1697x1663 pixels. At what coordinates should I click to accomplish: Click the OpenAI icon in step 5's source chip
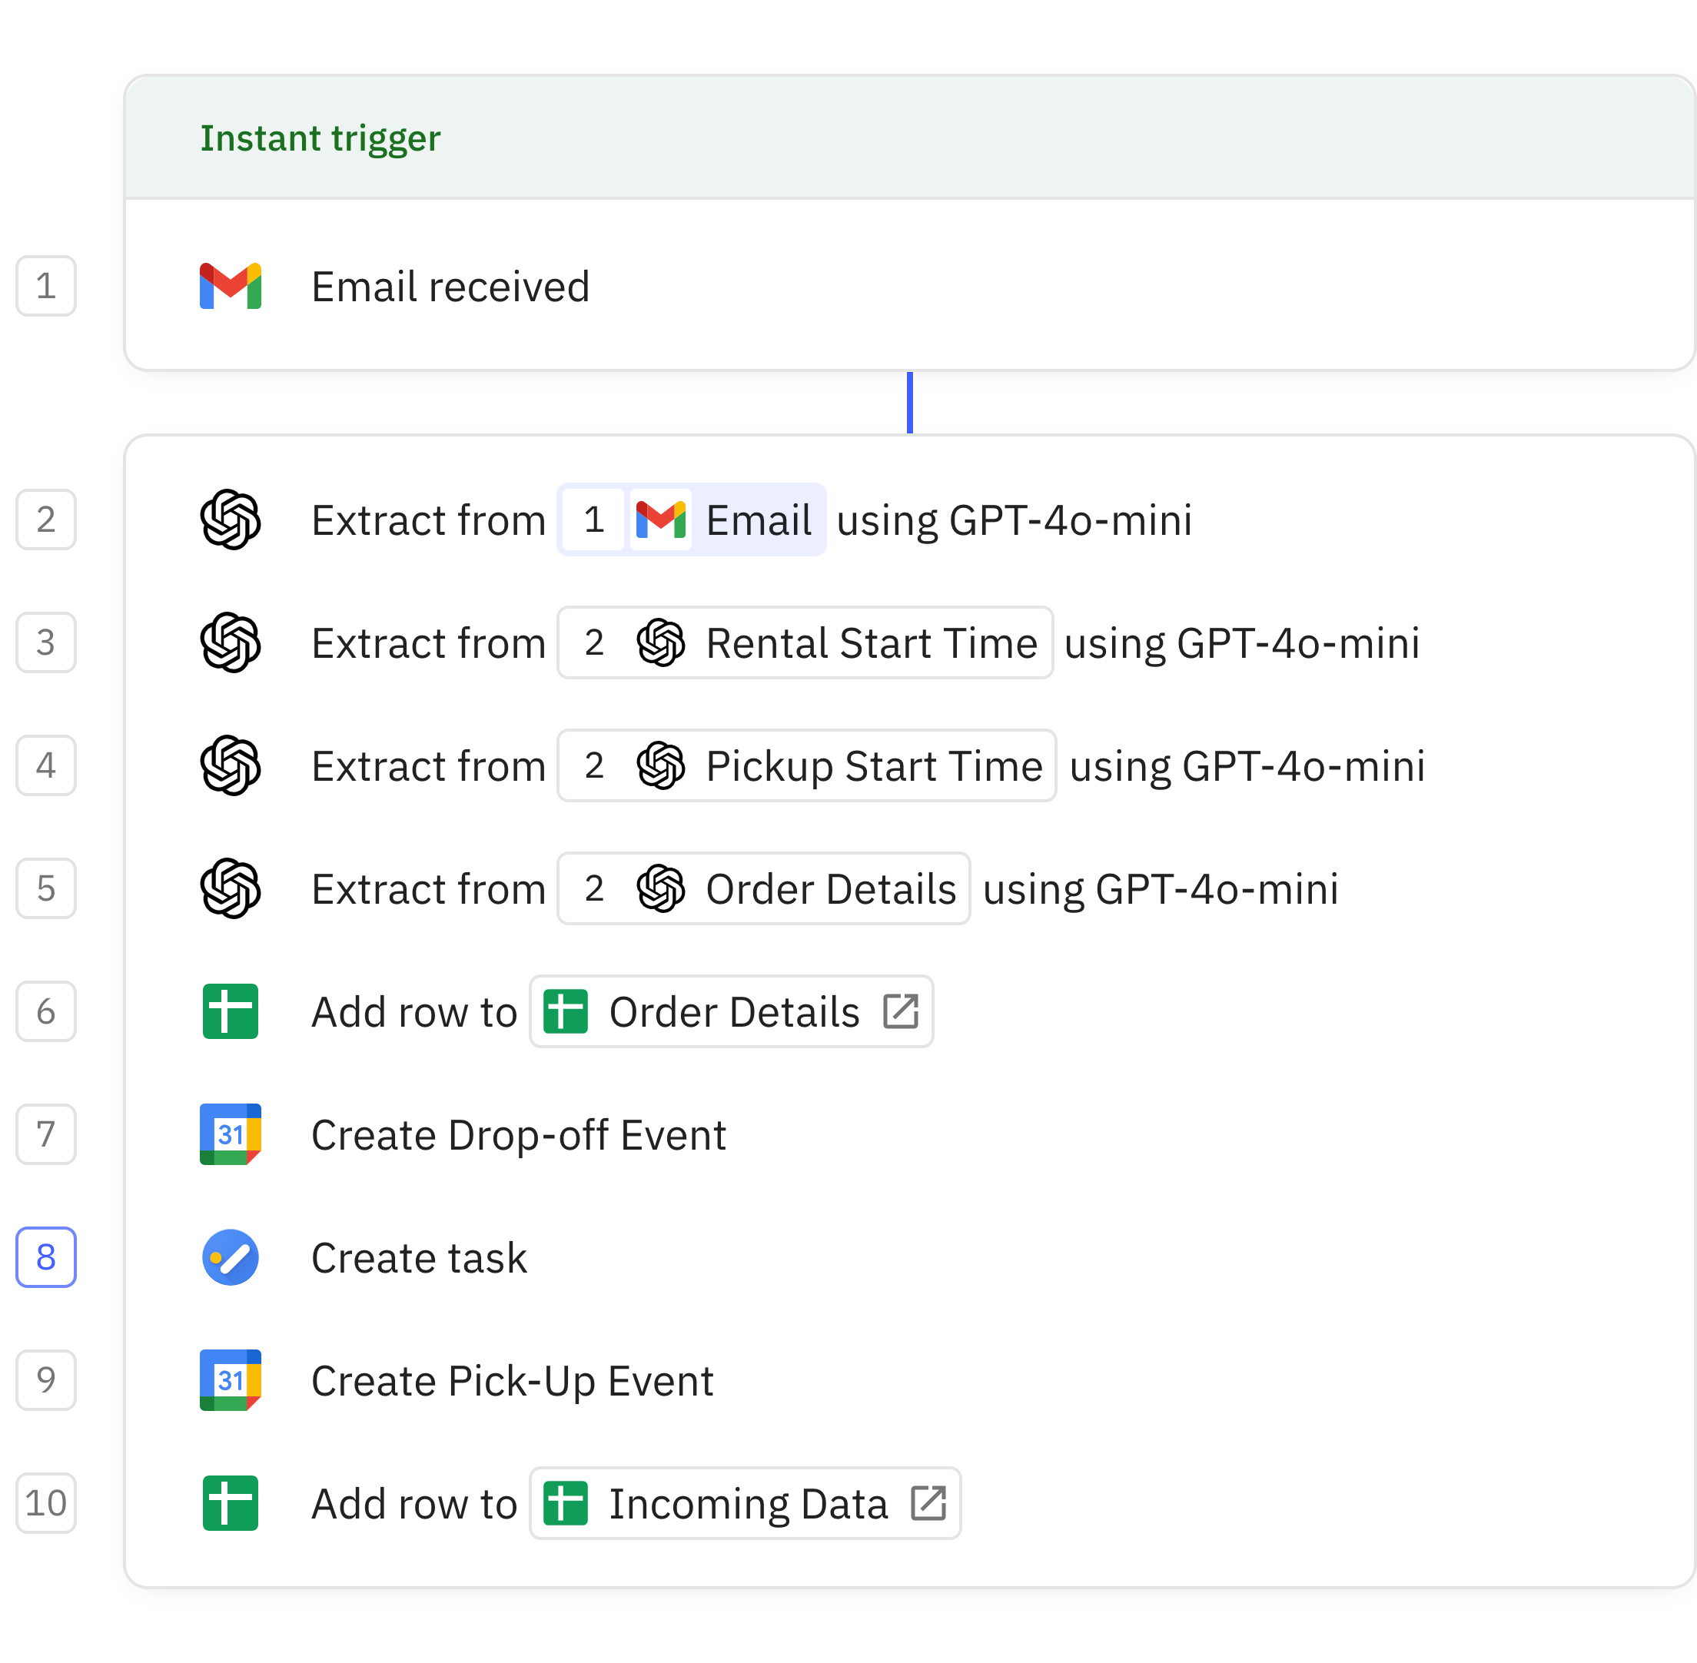tap(661, 888)
